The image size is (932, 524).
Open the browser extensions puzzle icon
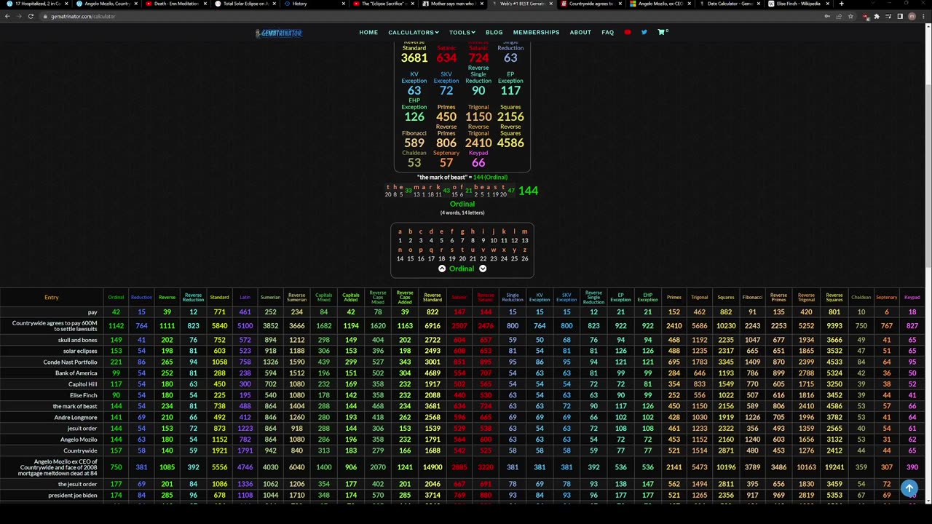pyautogui.click(x=877, y=16)
